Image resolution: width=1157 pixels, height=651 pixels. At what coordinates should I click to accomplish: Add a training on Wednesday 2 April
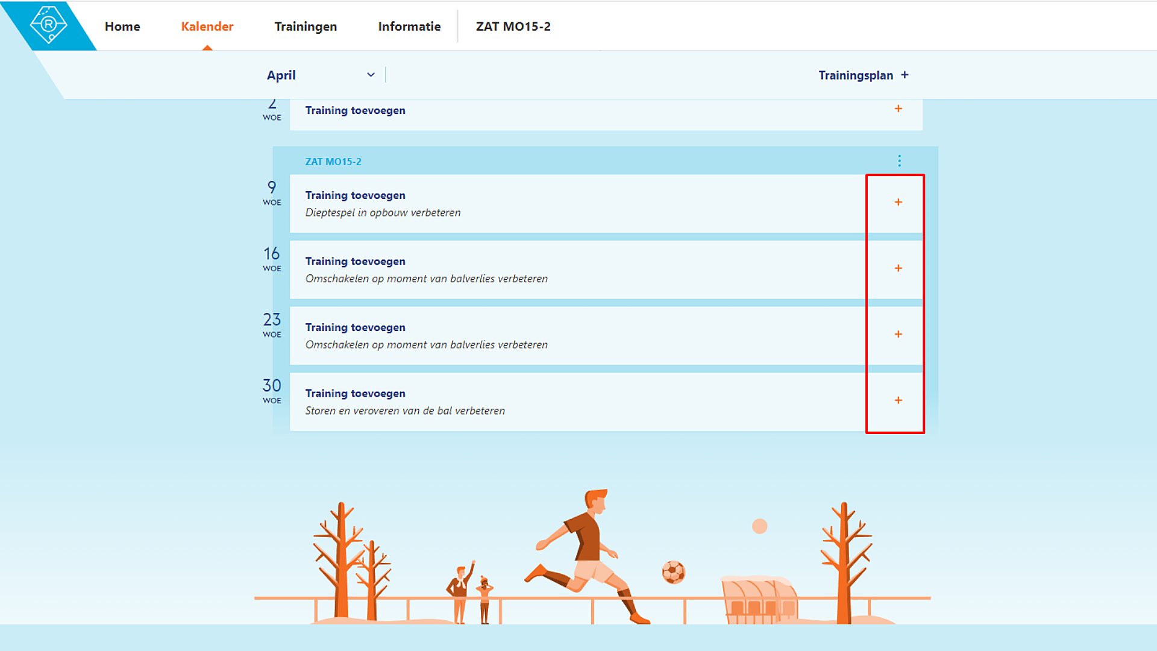click(898, 110)
